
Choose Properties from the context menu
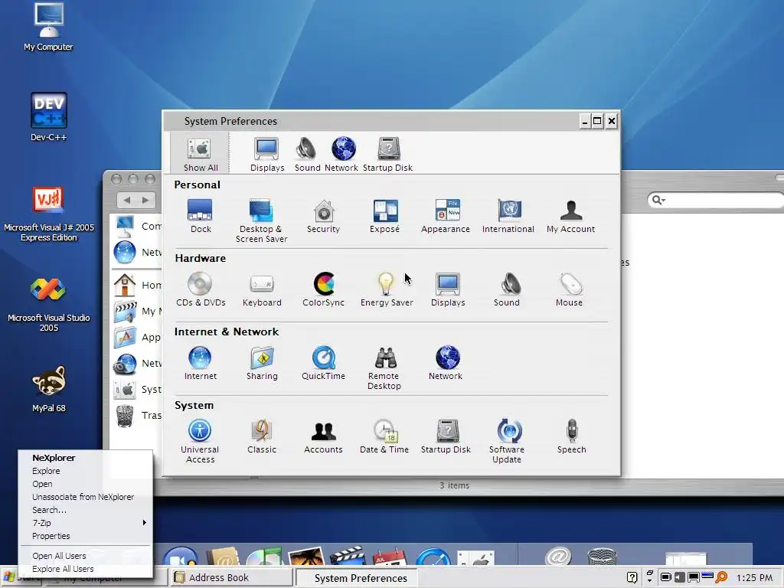85,536
